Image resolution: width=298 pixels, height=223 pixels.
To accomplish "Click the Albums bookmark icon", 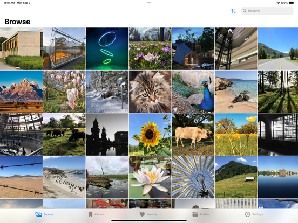I will click(x=91, y=214).
